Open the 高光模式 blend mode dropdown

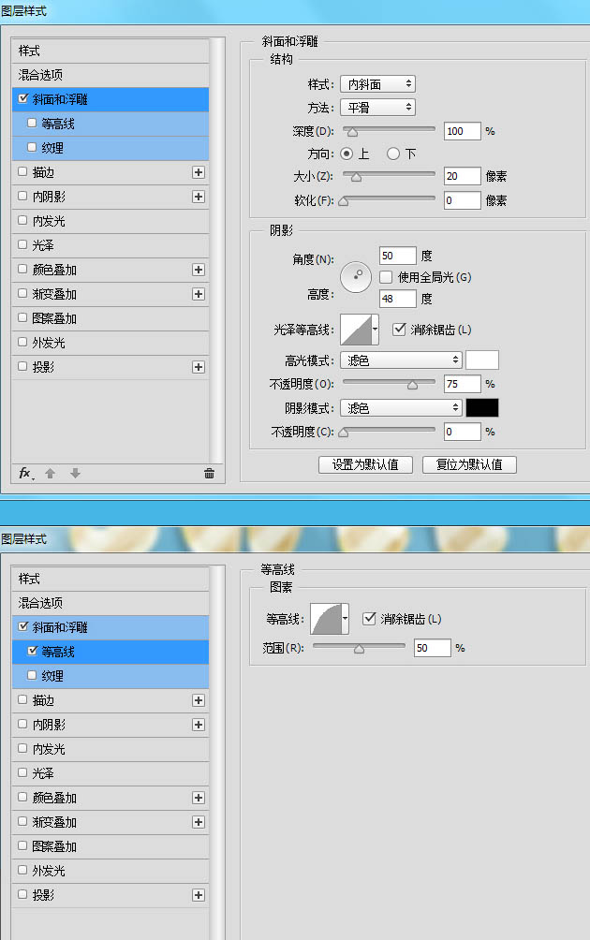click(x=401, y=360)
